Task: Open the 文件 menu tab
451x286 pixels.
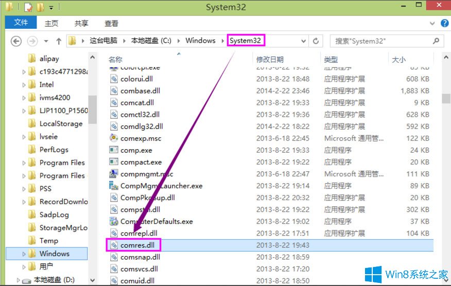Action: click(21, 23)
